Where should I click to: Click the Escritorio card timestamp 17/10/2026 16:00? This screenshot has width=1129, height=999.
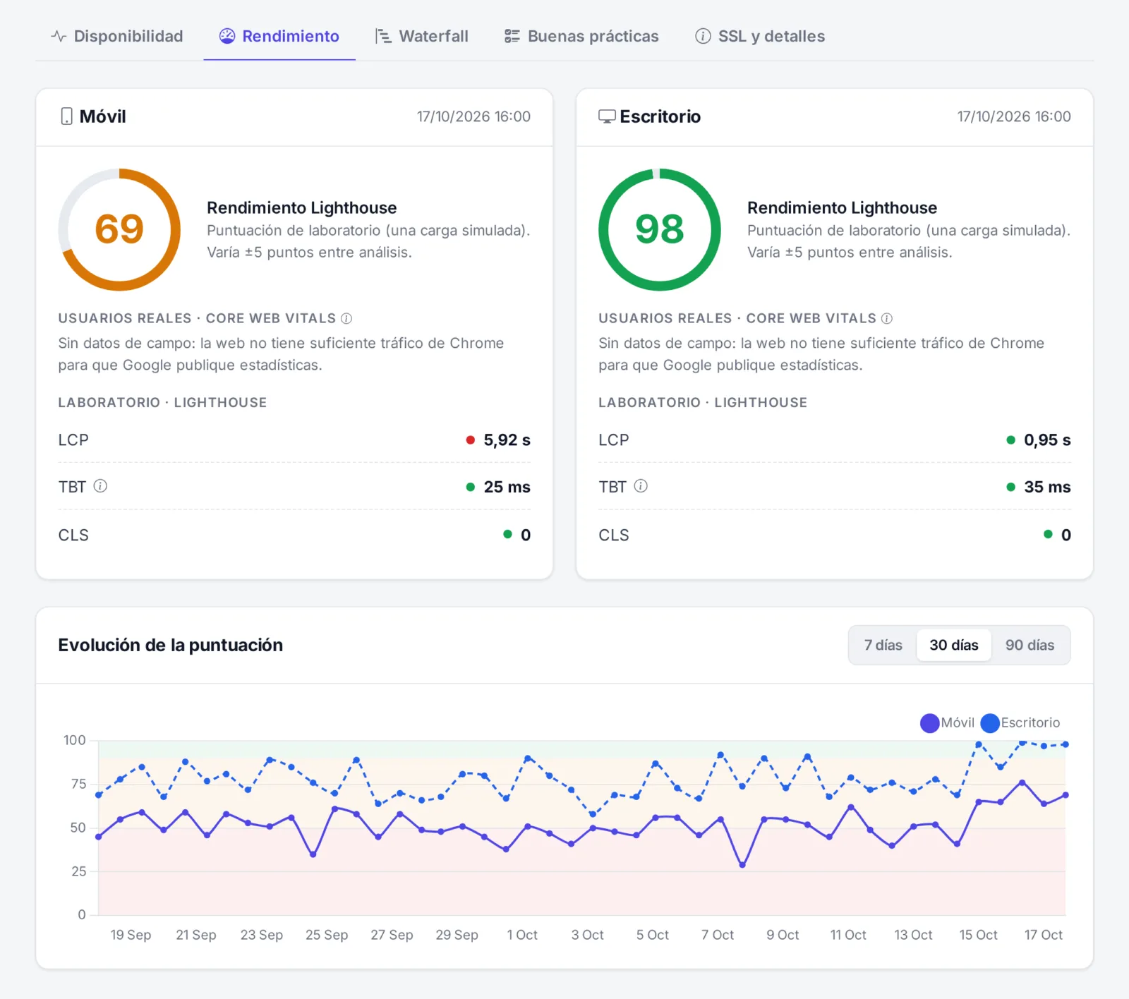[x=1014, y=116]
